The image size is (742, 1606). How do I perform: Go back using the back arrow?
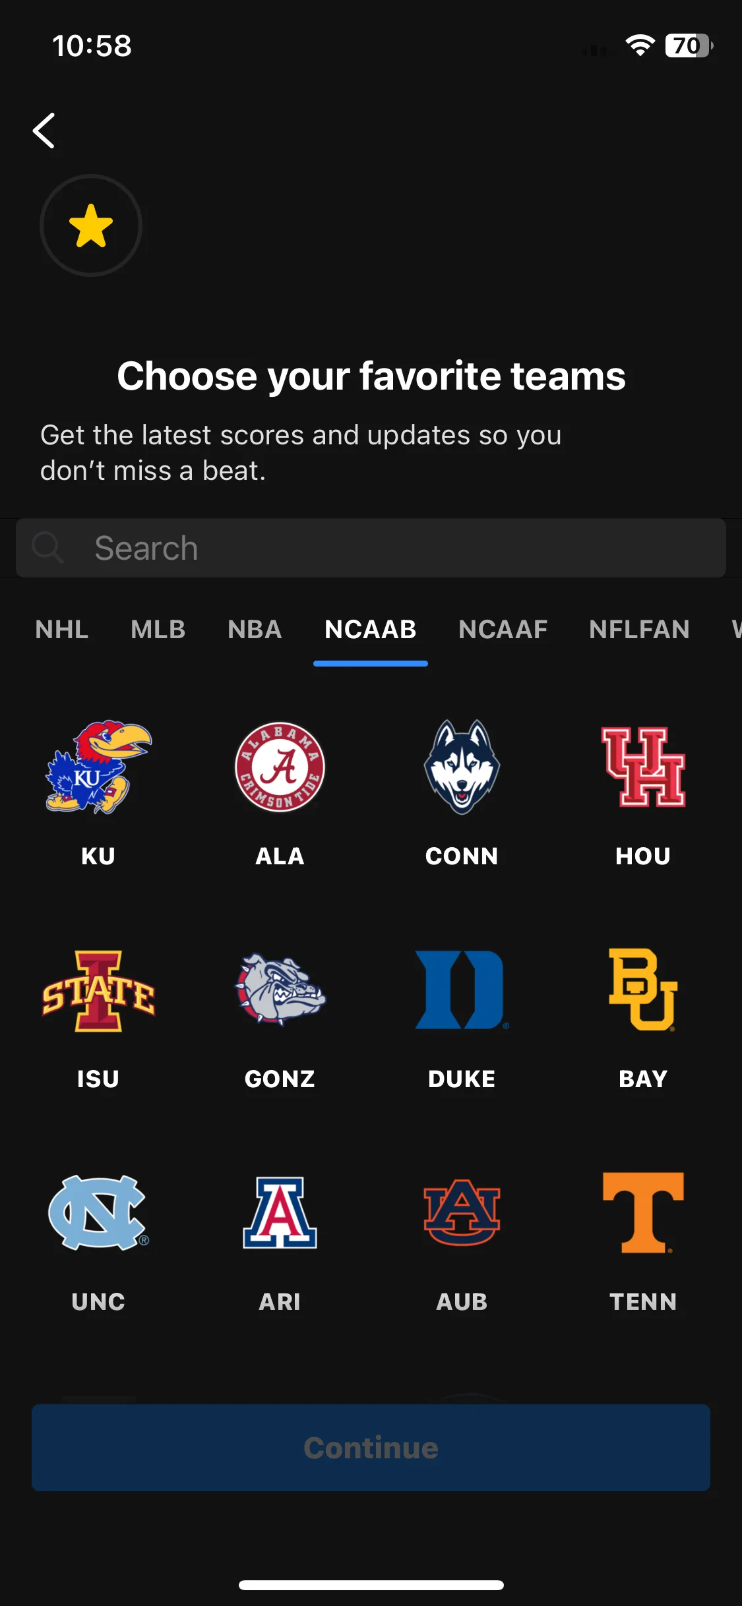tap(44, 131)
